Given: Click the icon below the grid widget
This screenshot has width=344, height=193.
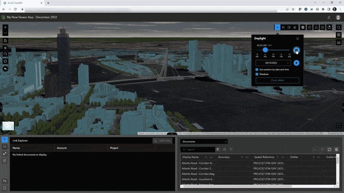Looking at the screenshot, I should pyautogui.click(x=339, y=42).
